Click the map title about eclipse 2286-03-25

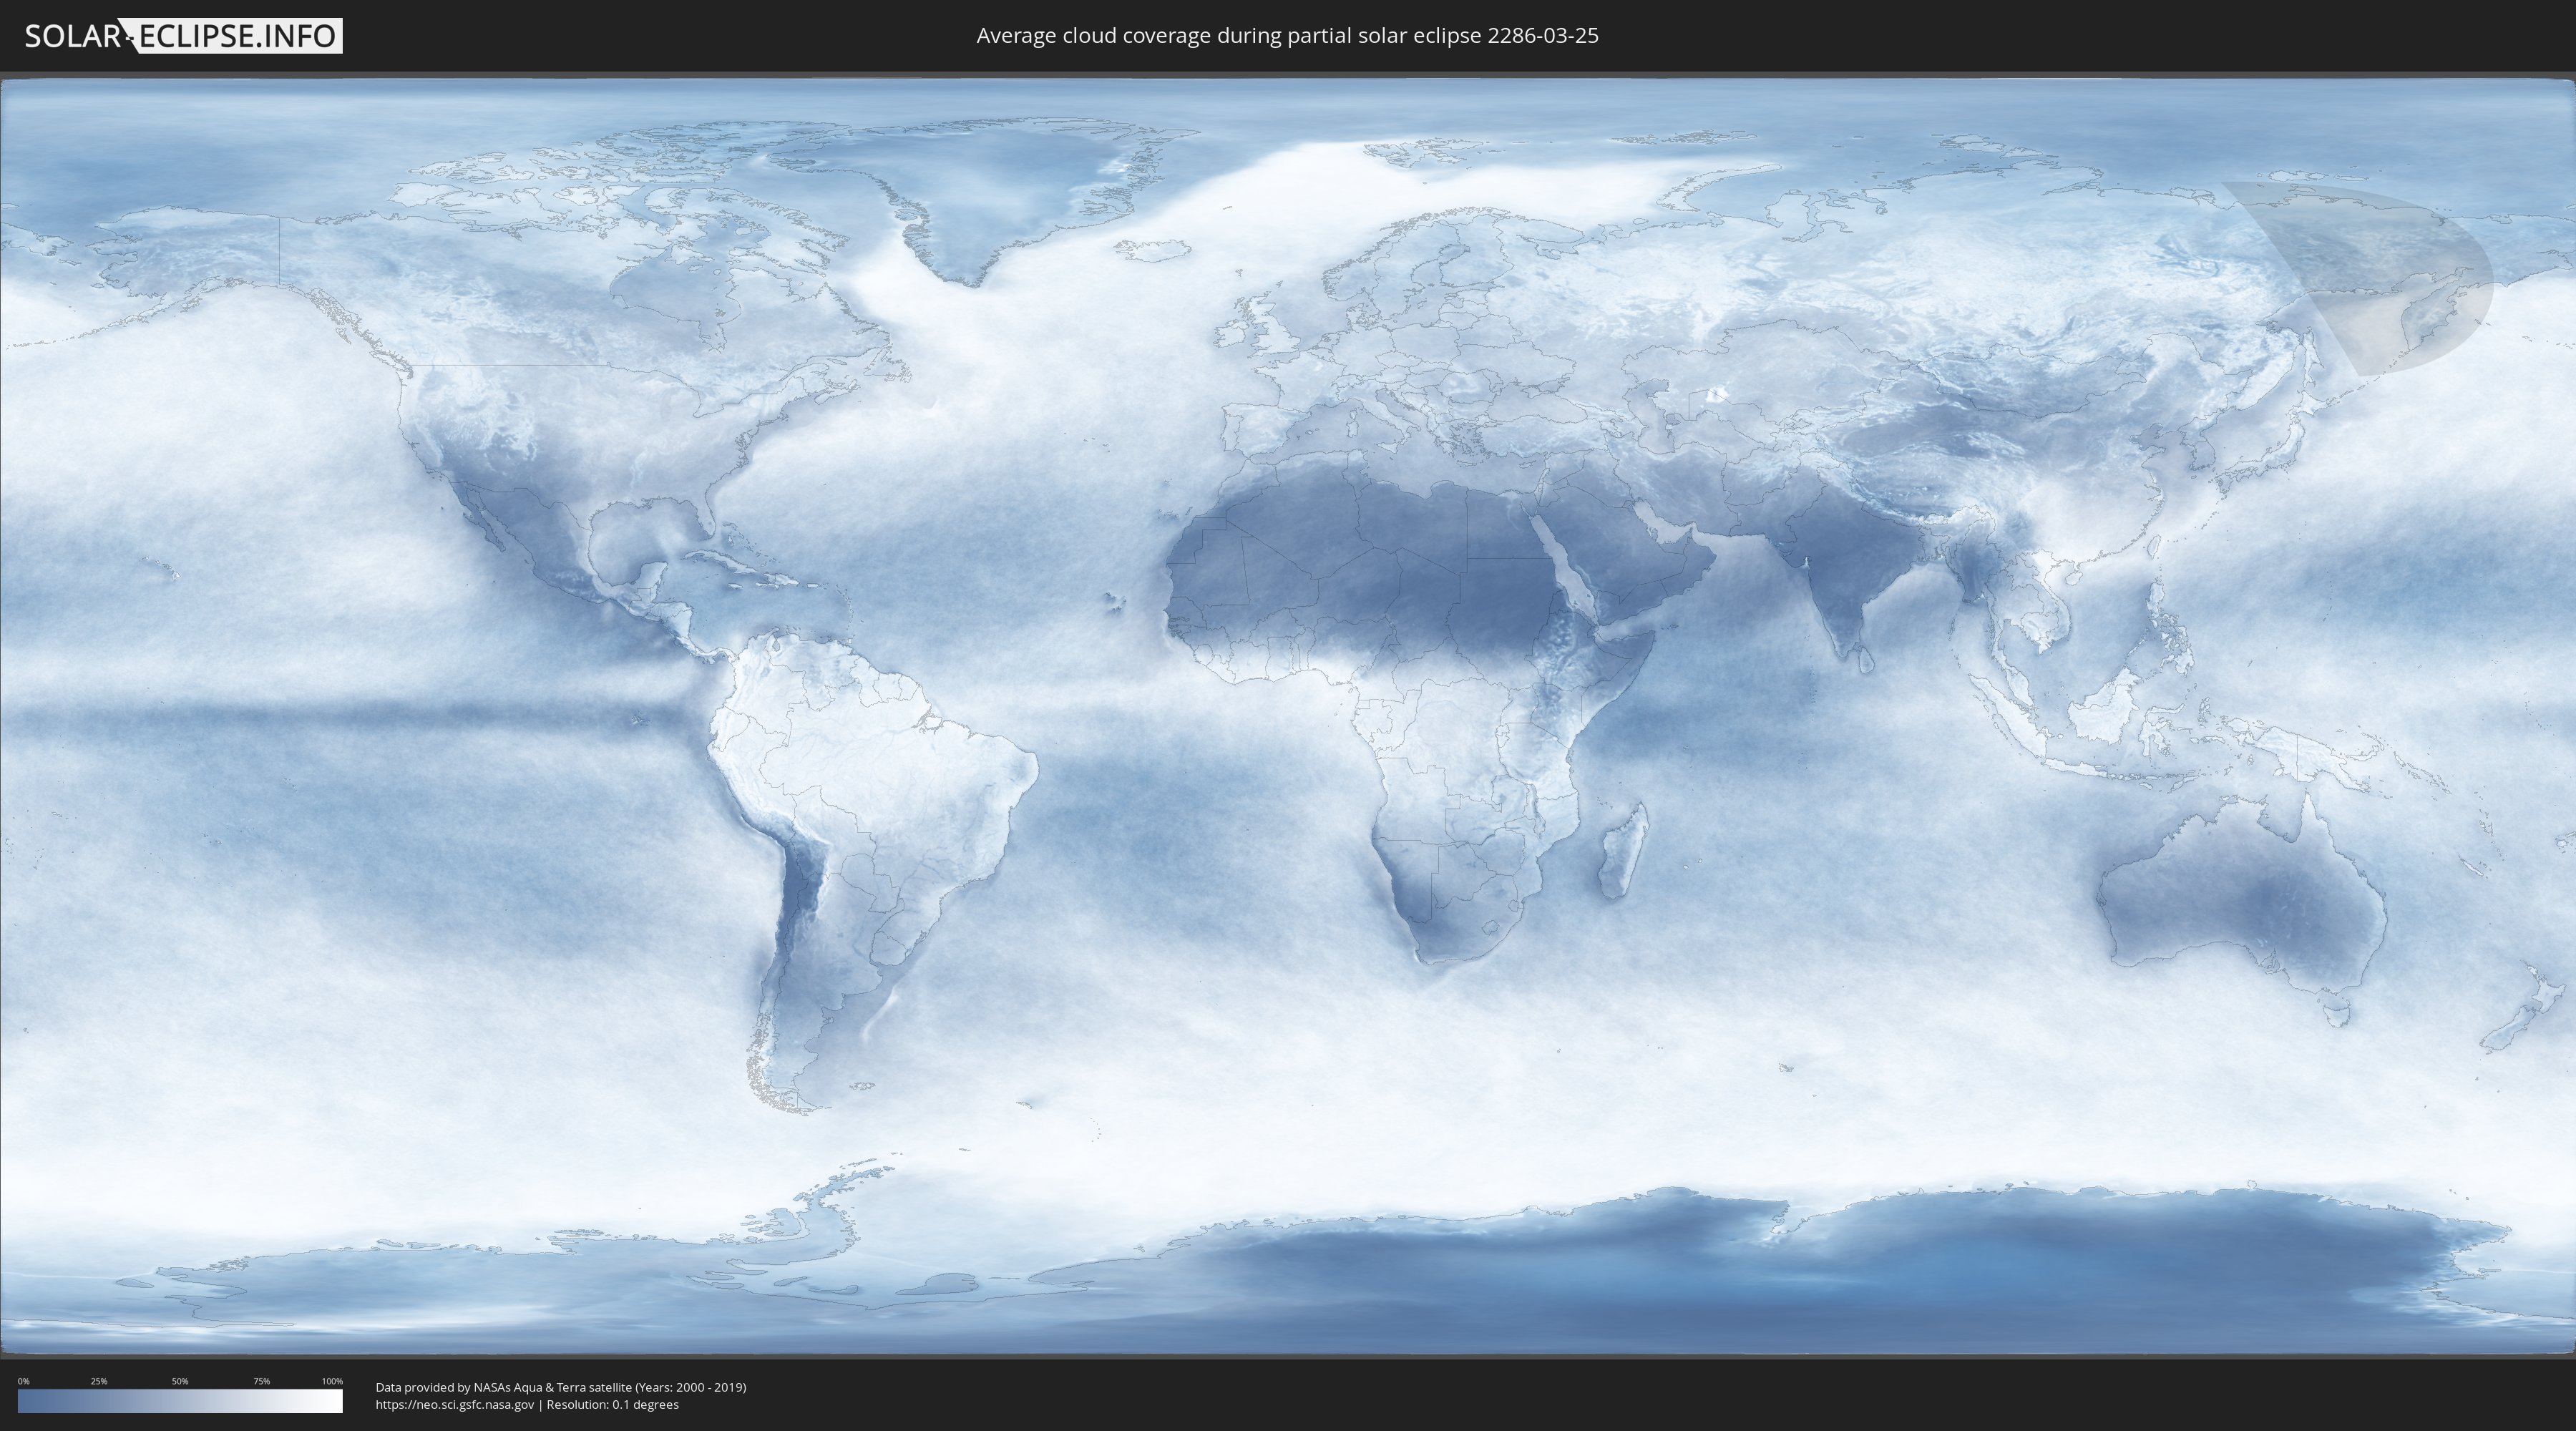tap(1287, 36)
